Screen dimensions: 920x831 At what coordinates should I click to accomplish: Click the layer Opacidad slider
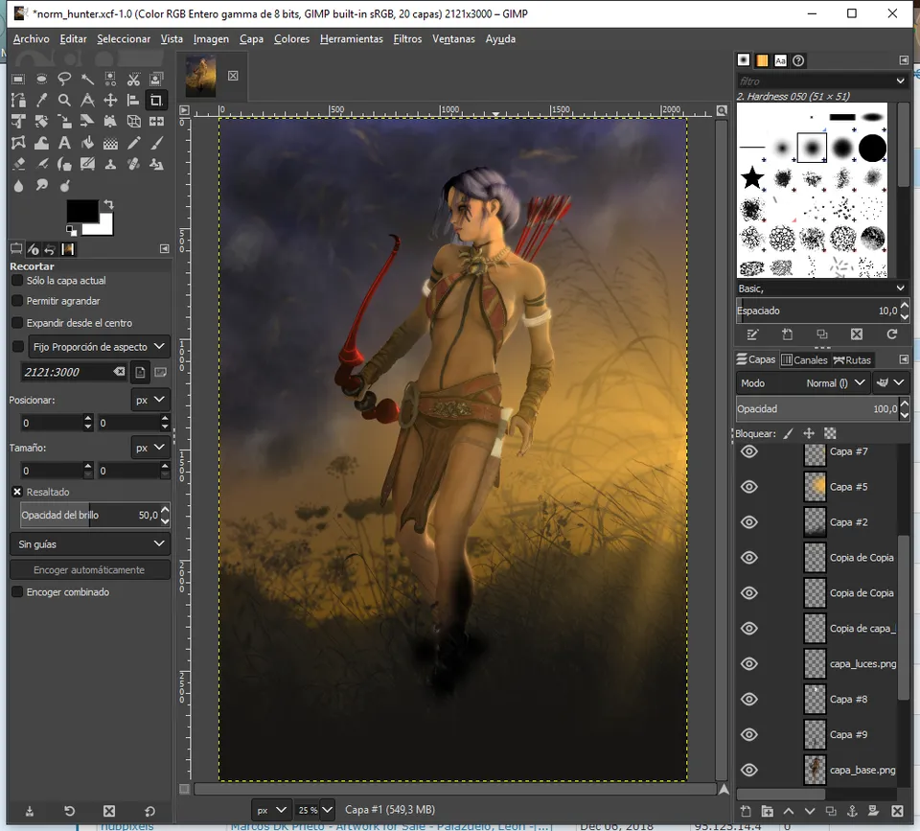point(817,408)
